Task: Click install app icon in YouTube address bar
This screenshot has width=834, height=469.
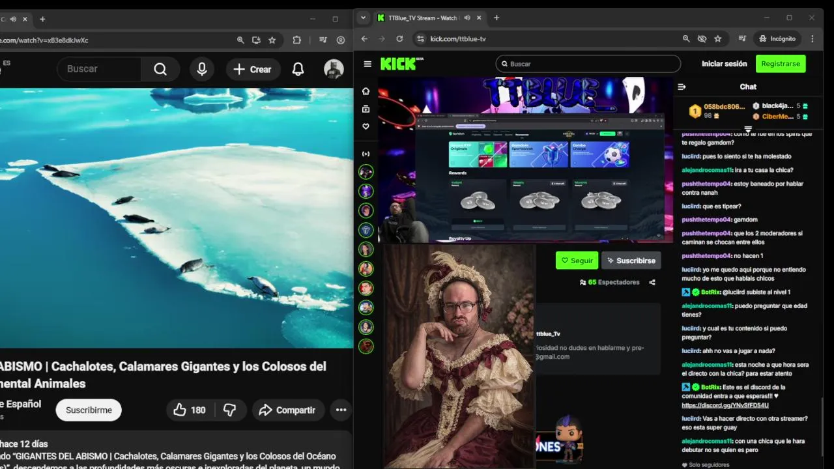Action: pyautogui.click(x=256, y=40)
